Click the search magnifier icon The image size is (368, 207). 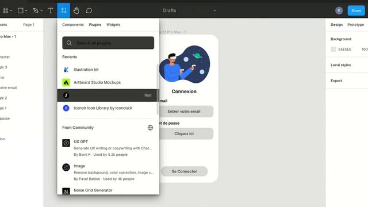(x=69, y=43)
